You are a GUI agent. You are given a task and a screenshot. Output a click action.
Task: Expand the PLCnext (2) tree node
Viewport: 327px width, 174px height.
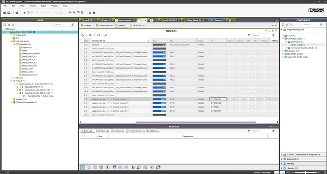(11, 35)
